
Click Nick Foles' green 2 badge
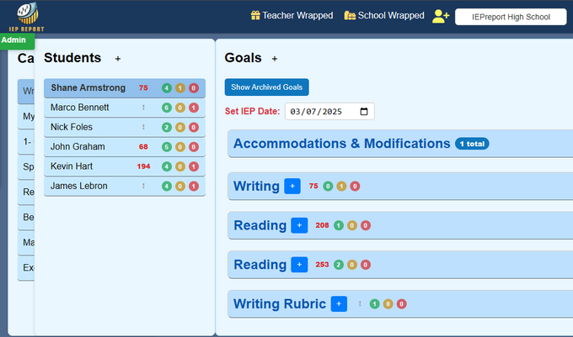pos(167,127)
